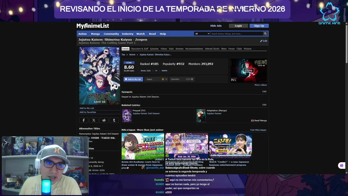This screenshot has height=196, width=348.
Task: Open the anime poster image
Action: [x=100, y=76]
